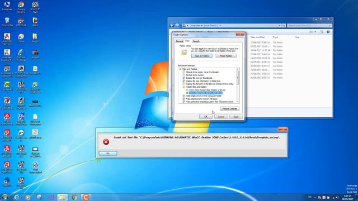Uncheck 'Hide empty drives in the Computer folder'
This screenshot has height=201, width=358.
184,96
